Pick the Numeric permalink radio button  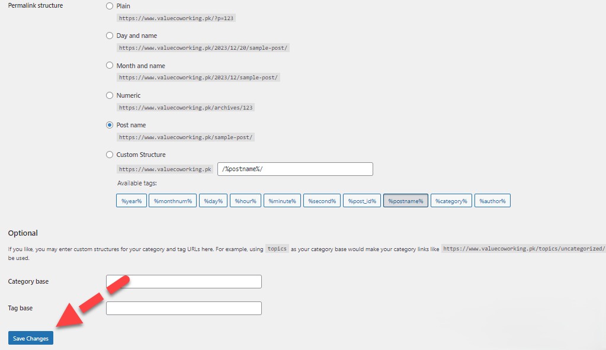pos(110,95)
